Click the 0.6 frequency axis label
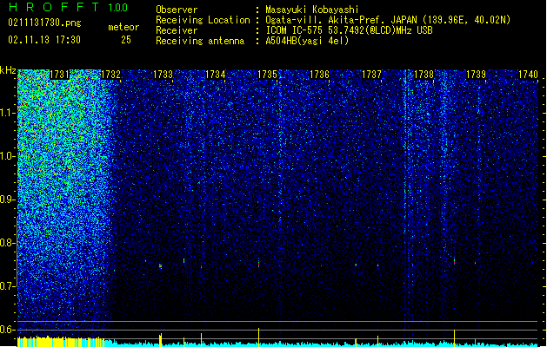 coord(7,330)
